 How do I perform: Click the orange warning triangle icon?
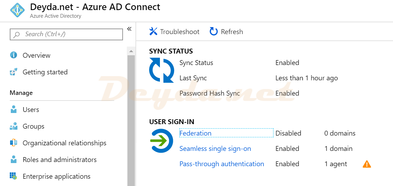(367, 164)
